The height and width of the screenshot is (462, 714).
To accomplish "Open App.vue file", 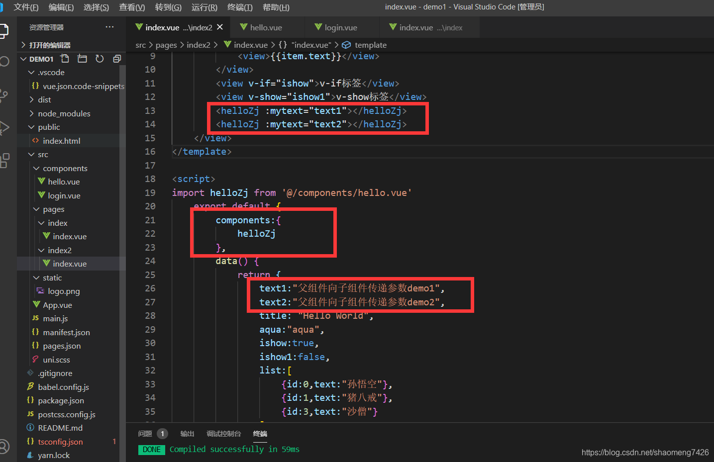I will pyautogui.click(x=57, y=305).
